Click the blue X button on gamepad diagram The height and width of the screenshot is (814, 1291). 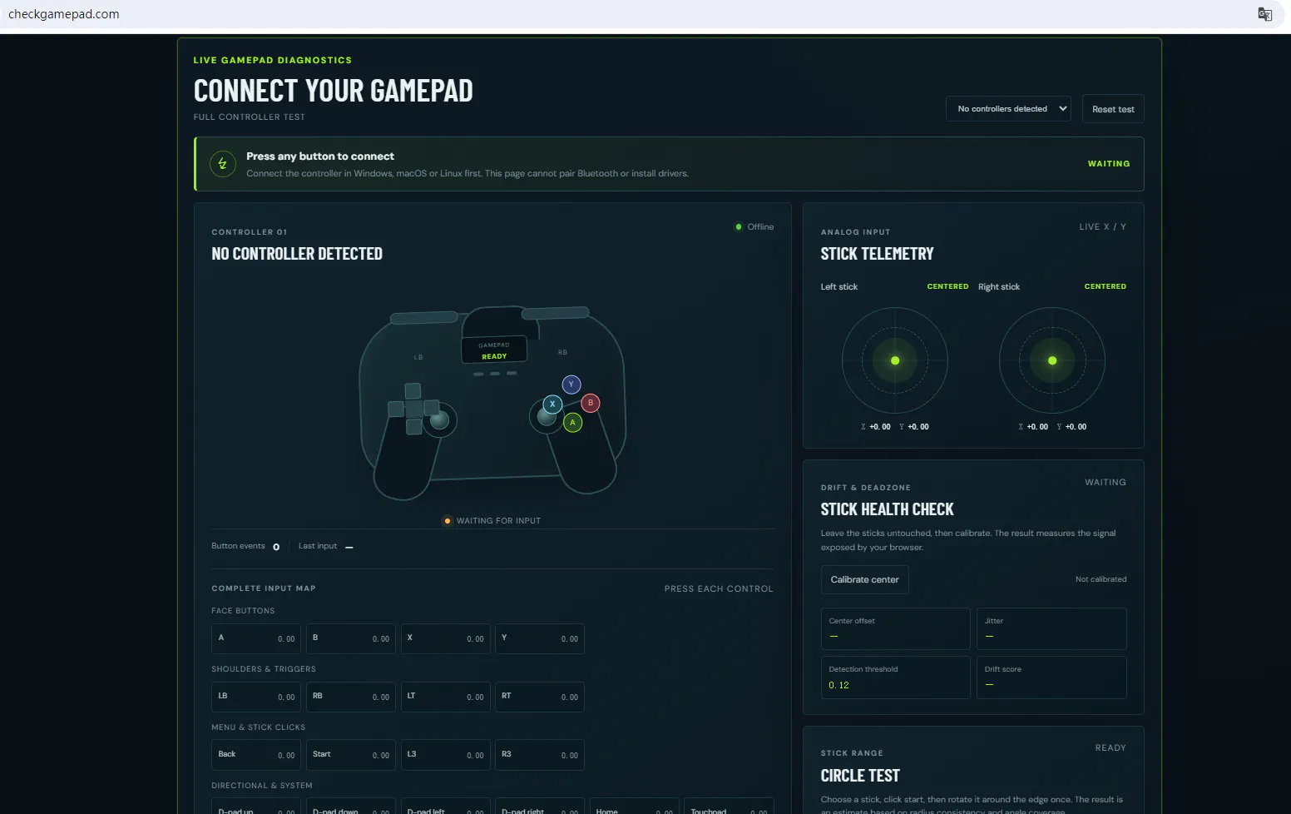pos(552,405)
